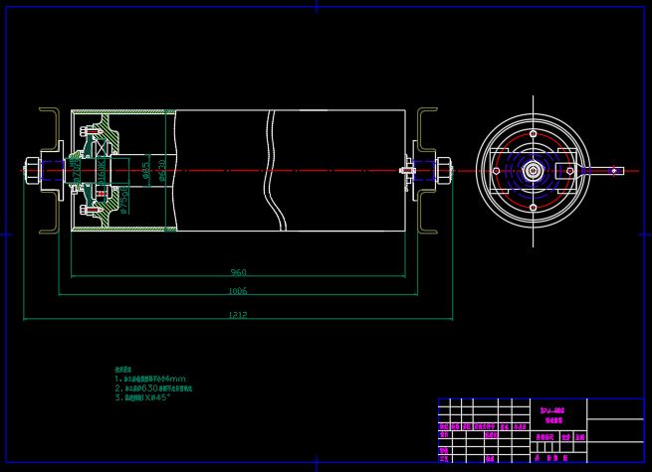652x472 pixels.
Task: Click the lever arm extending right of end view
Action: (x=604, y=171)
